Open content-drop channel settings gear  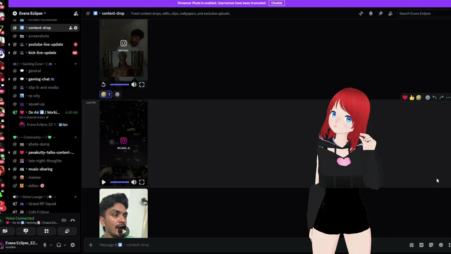(75, 28)
